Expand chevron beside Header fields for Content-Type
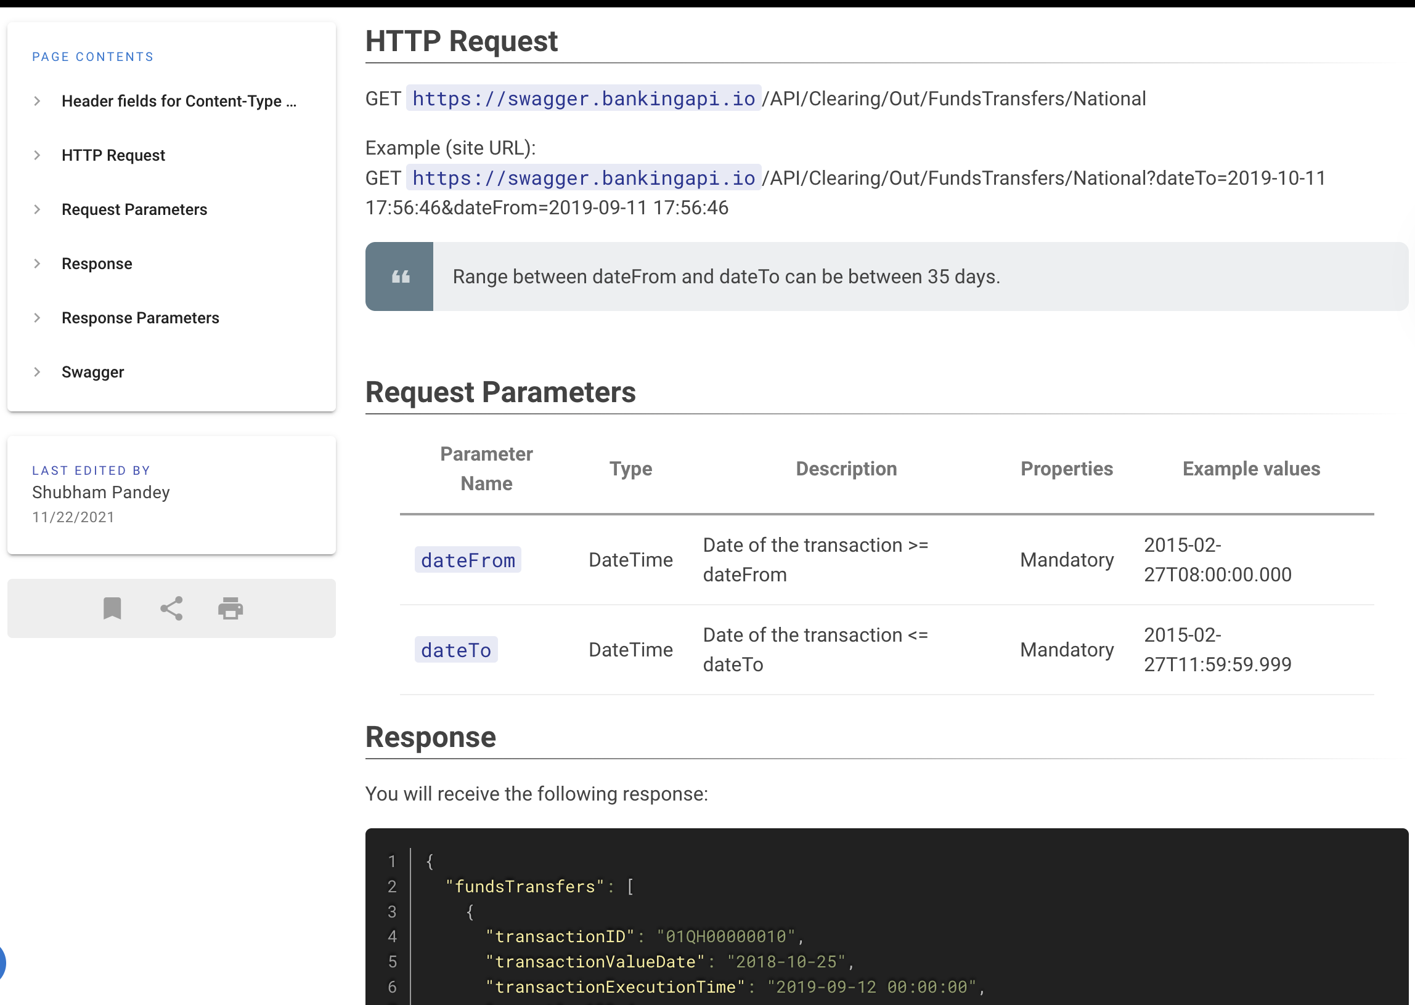The image size is (1415, 1005). point(37,101)
